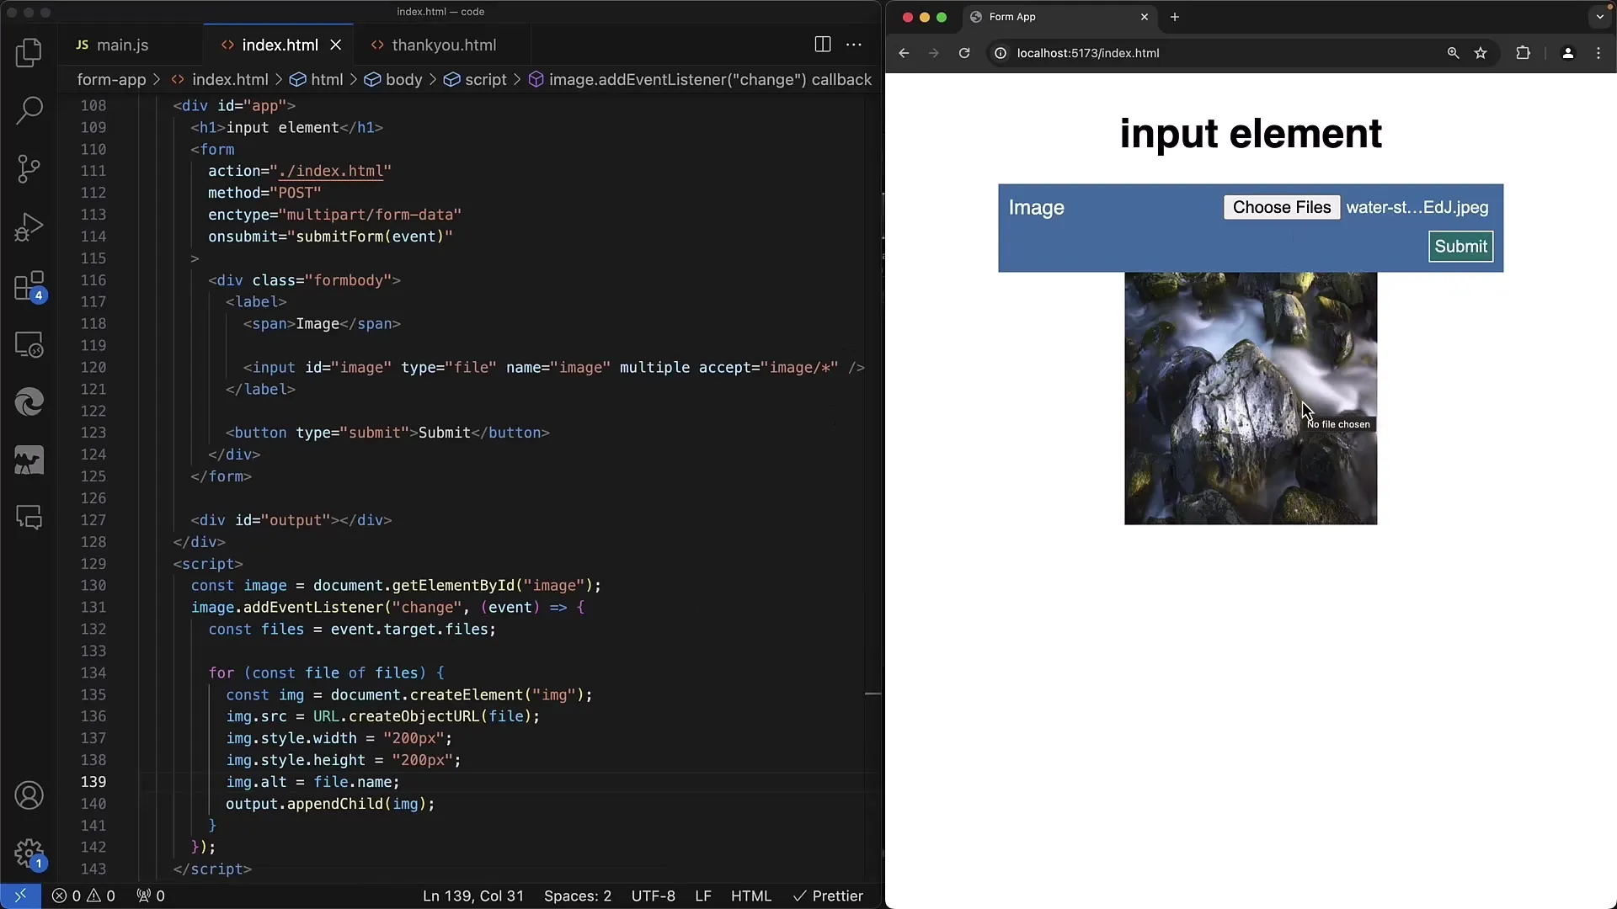This screenshot has width=1617, height=909.
Task: Open Accounts menu in activity bar
Action: [29, 795]
